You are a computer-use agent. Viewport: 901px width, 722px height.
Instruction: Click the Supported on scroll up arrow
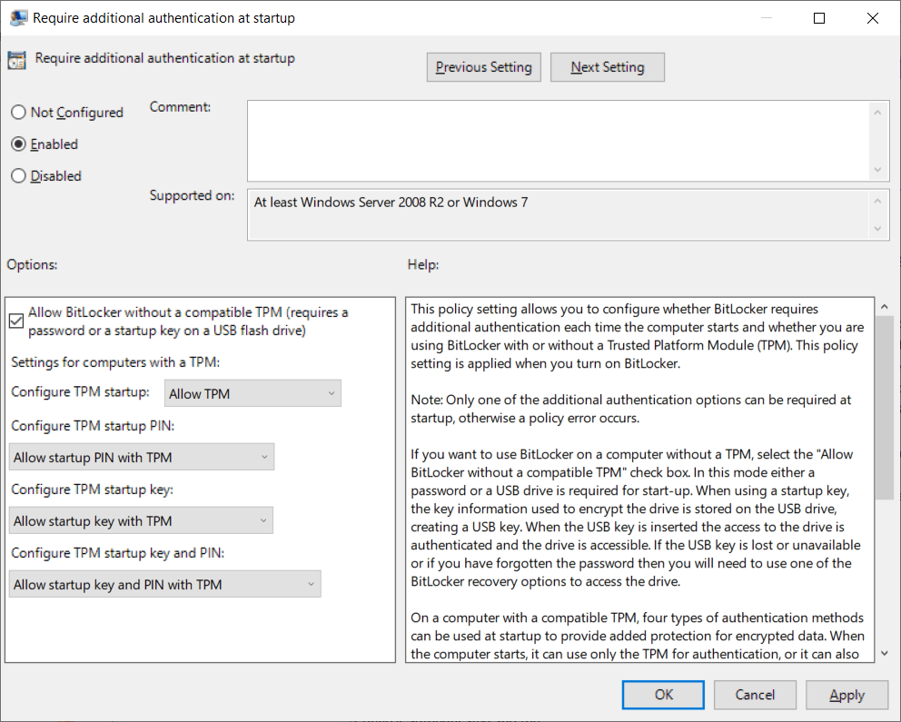(877, 201)
